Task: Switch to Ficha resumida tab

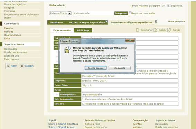Action: pos(62,30)
